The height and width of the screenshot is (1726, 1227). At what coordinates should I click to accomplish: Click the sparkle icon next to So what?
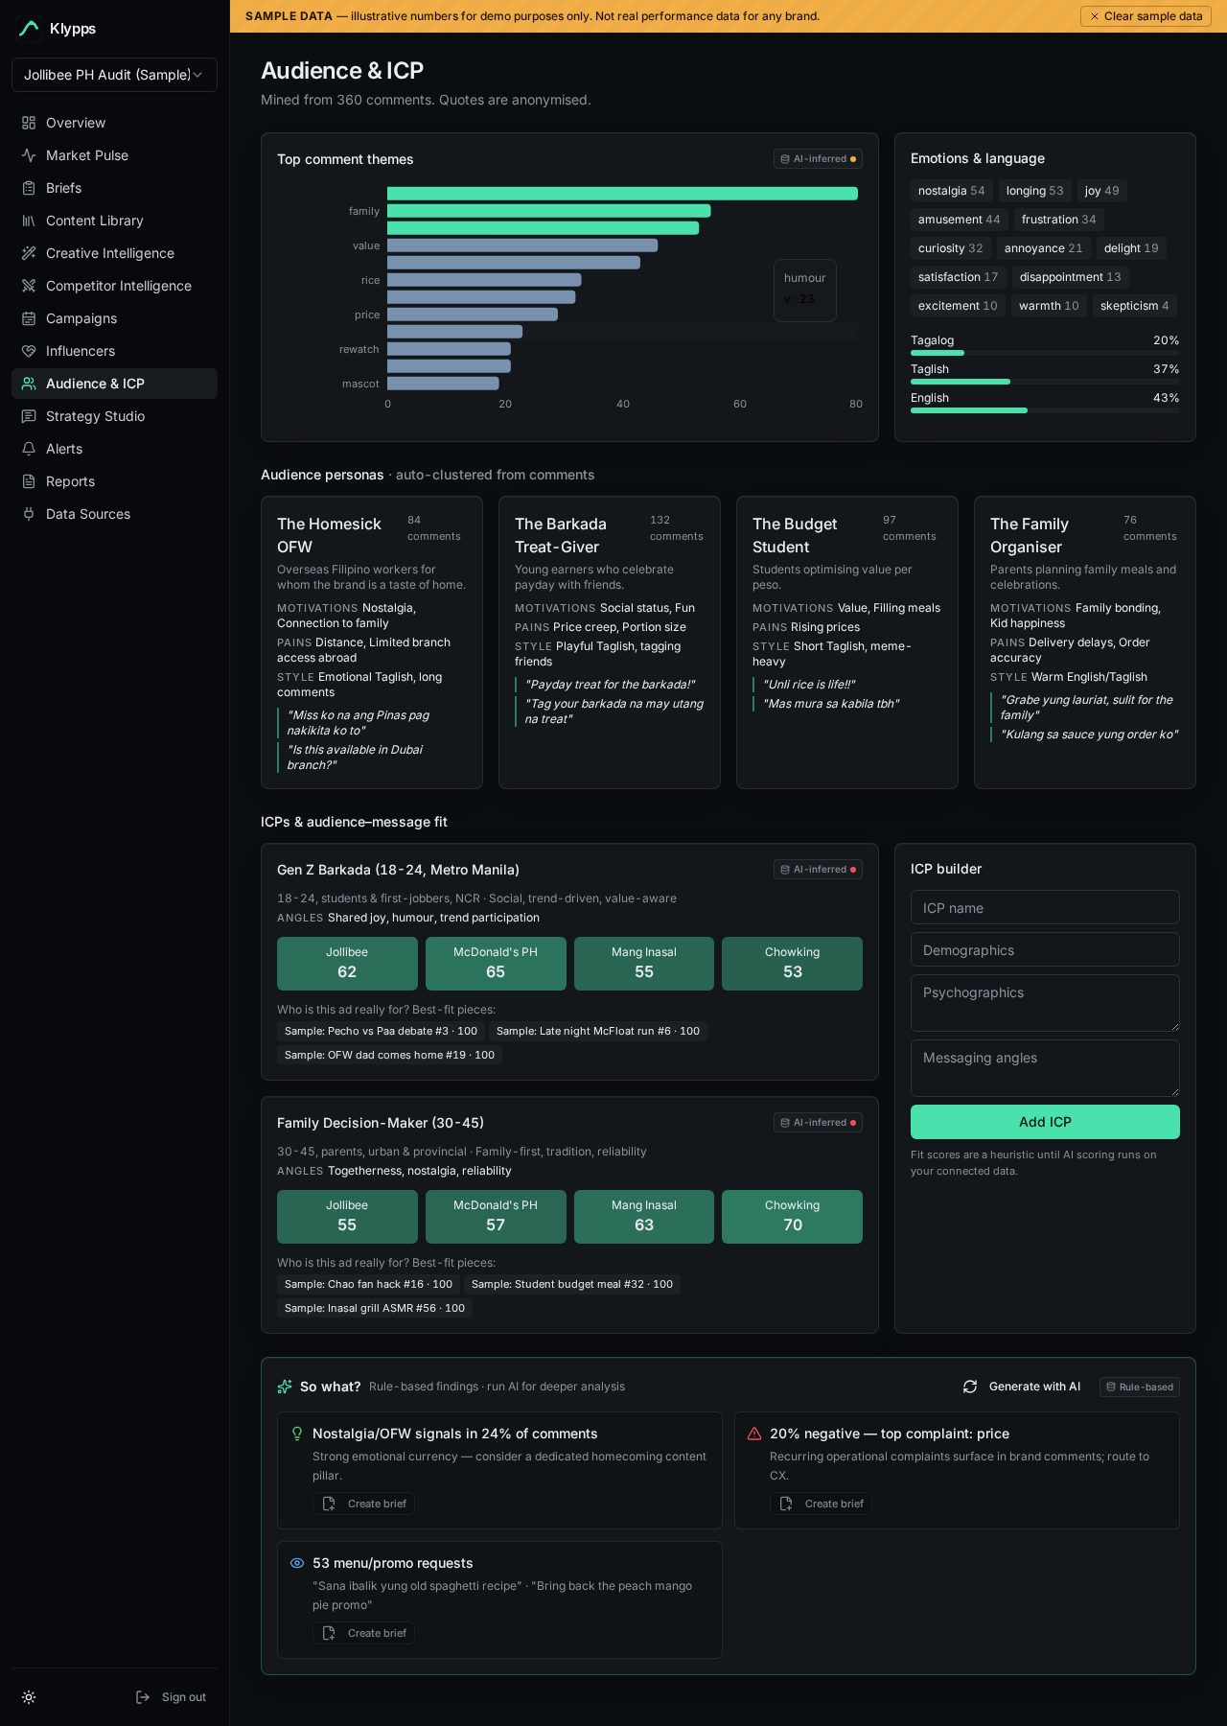click(285, 1387)
